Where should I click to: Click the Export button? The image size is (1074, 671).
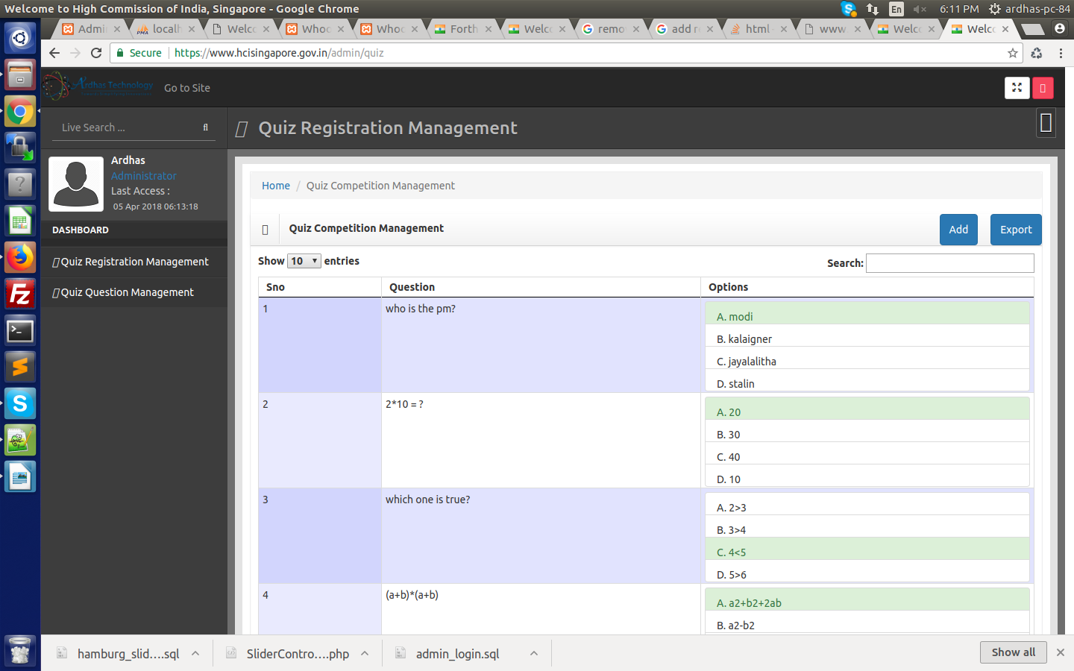tap(1016, 230)
